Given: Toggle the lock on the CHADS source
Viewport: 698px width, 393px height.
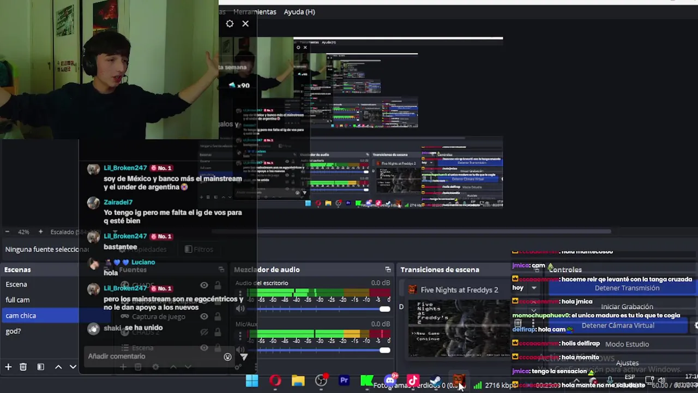Looking at the screenshot, I should click(218, 285).
